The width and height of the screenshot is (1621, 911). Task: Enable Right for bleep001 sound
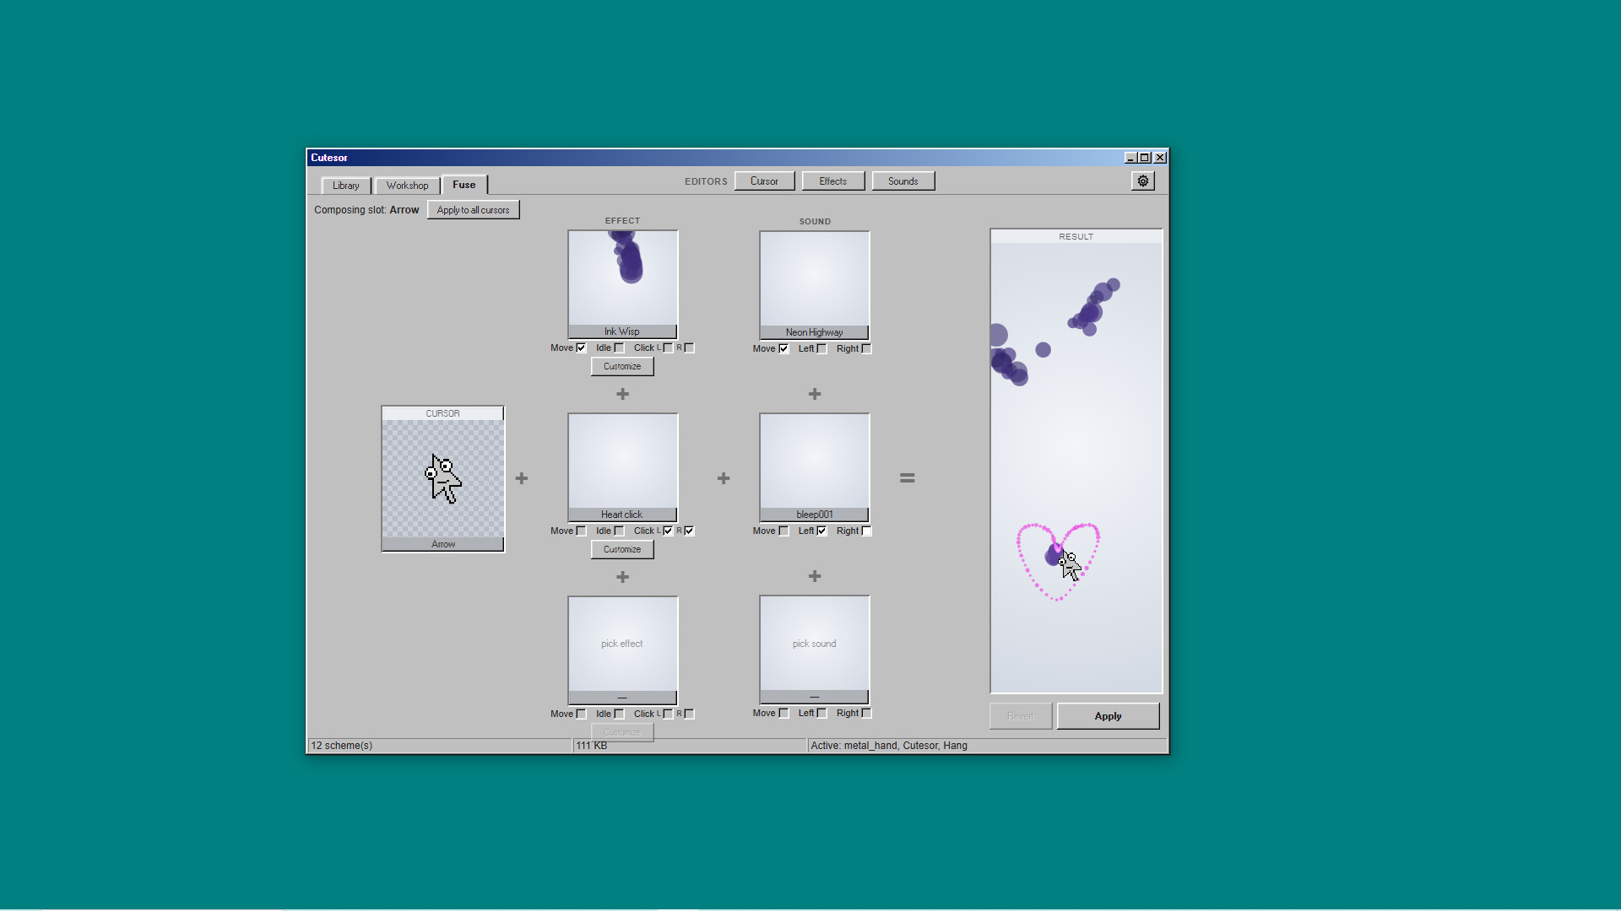(x=866, y=531)
